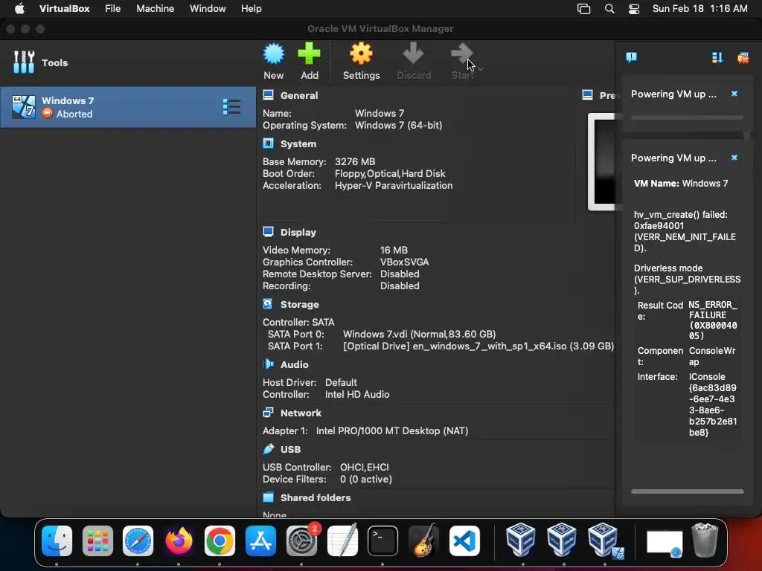The image size is (762, 571).
Task: Click the 'VBoxSVGA' graphics controller value
Action: [404, 262]
